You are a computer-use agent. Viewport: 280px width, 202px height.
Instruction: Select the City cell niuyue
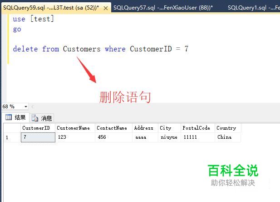[169, 137]
